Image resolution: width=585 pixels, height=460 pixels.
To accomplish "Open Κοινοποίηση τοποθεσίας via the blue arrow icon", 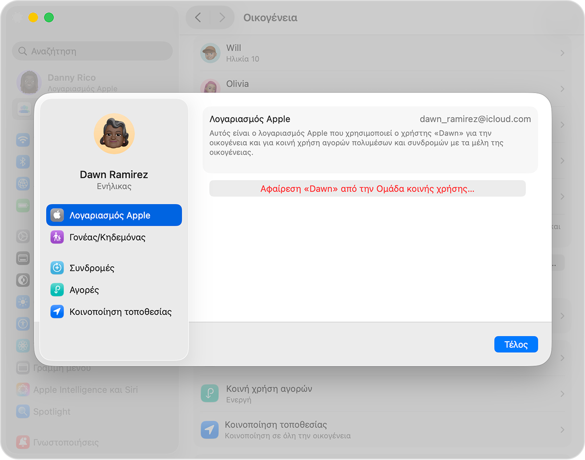I will point(58,311).
